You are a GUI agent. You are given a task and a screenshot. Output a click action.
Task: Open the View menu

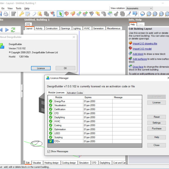[10, 8]
